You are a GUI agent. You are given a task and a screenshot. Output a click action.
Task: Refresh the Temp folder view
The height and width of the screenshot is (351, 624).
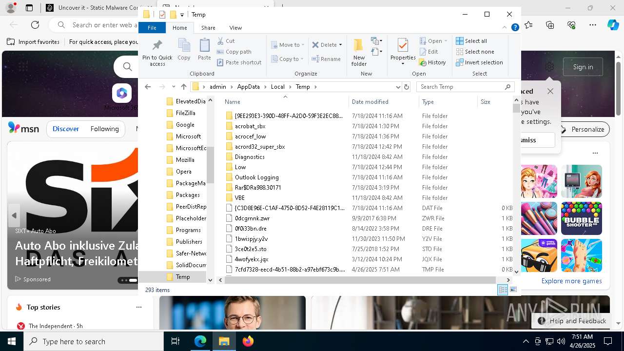click(x=407, y=87)
